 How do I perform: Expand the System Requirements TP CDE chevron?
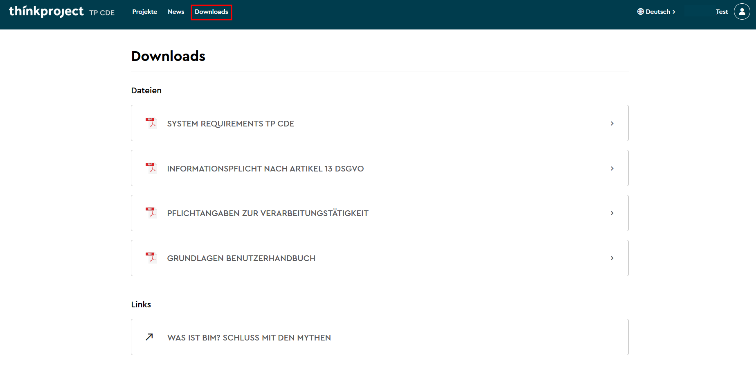coord(612,124)
